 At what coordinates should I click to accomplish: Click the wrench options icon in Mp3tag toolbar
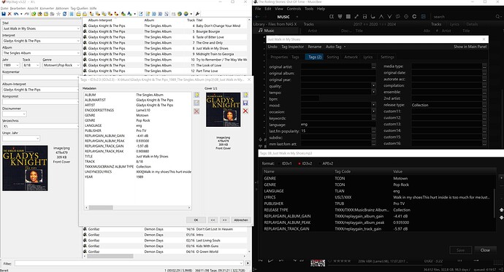tap(197, 14)
